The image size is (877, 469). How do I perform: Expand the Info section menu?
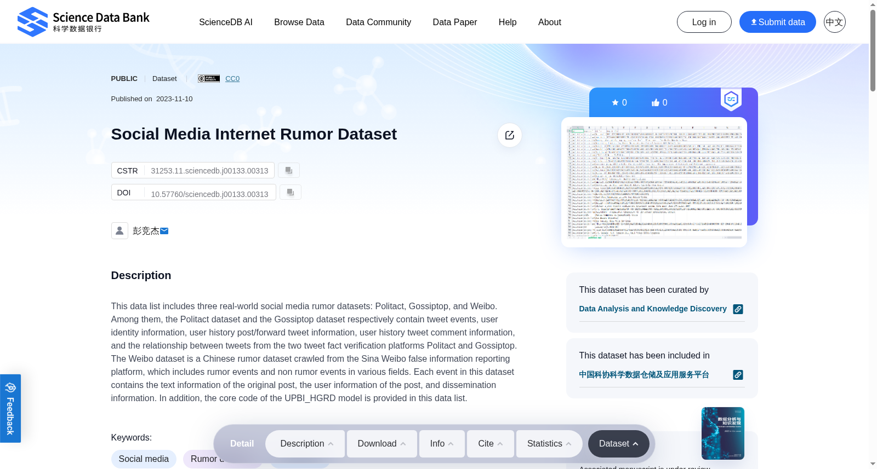442,444
